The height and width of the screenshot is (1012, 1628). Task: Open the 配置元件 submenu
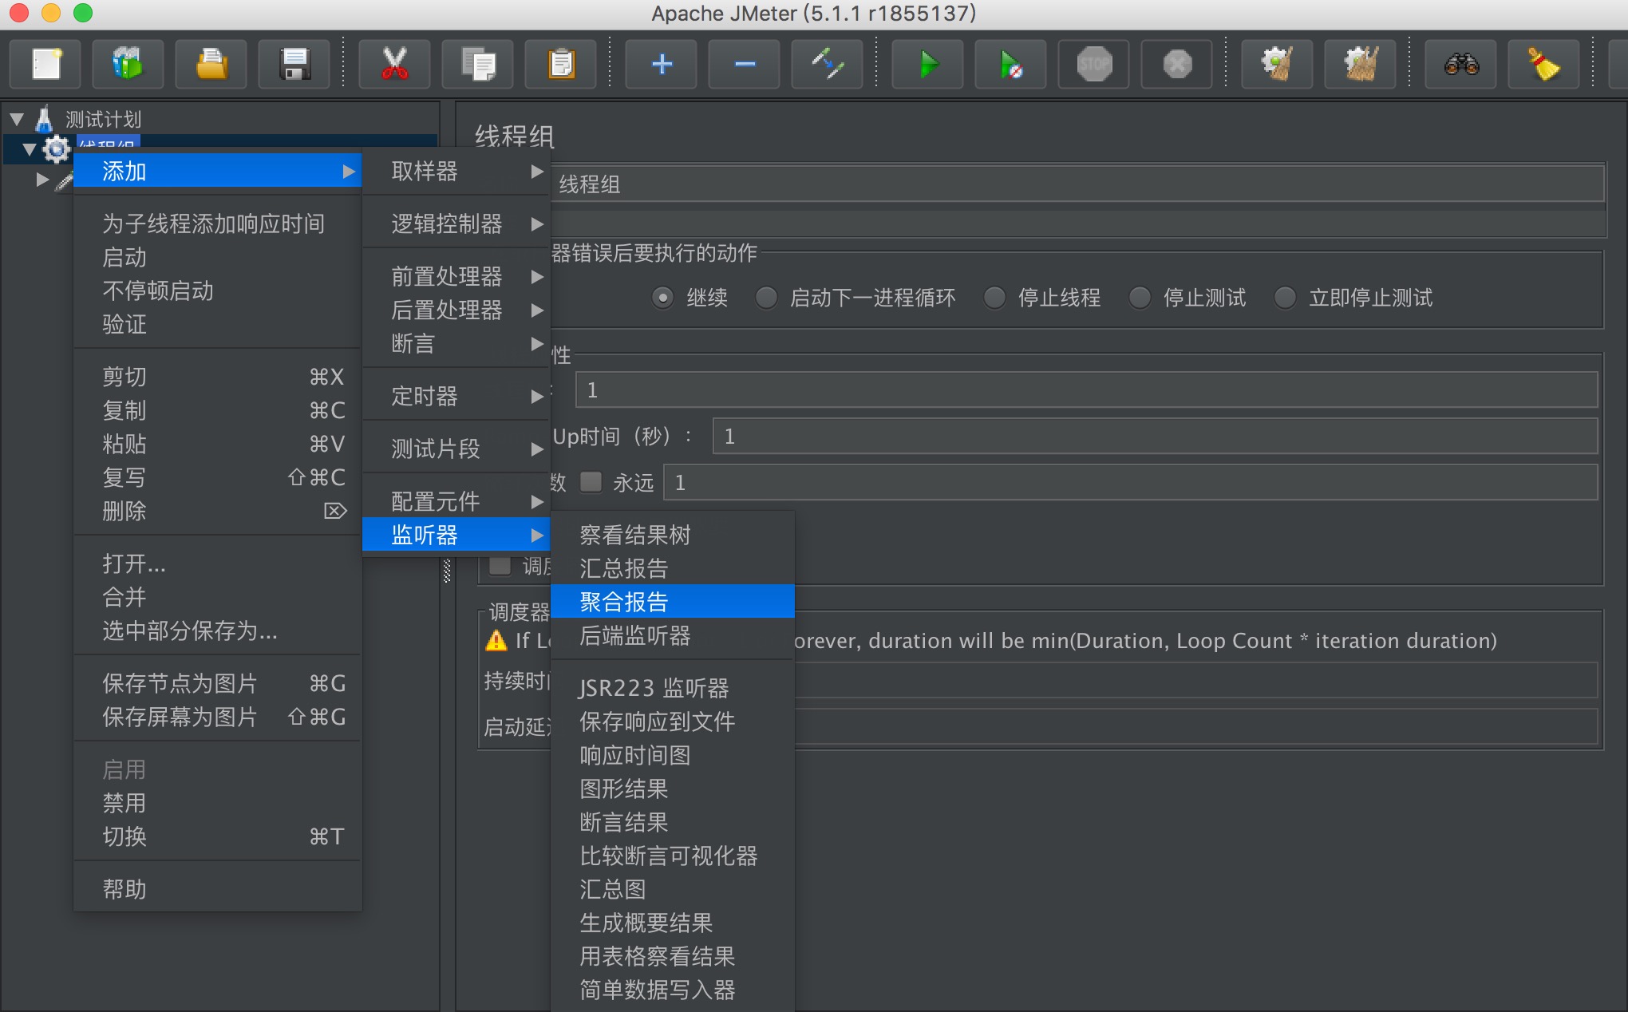tap(456, 502)
